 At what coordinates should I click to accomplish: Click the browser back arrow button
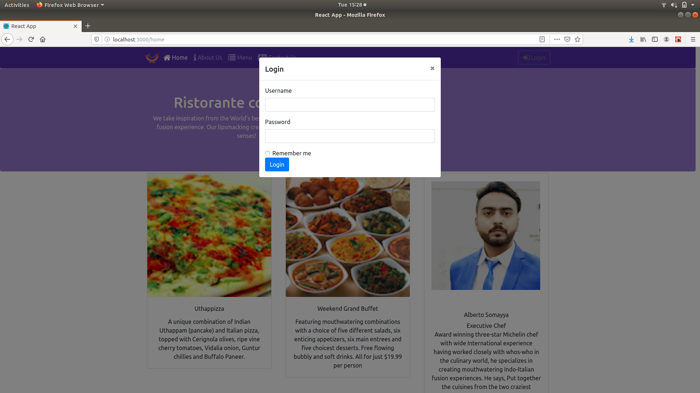(x=7, y=39)
